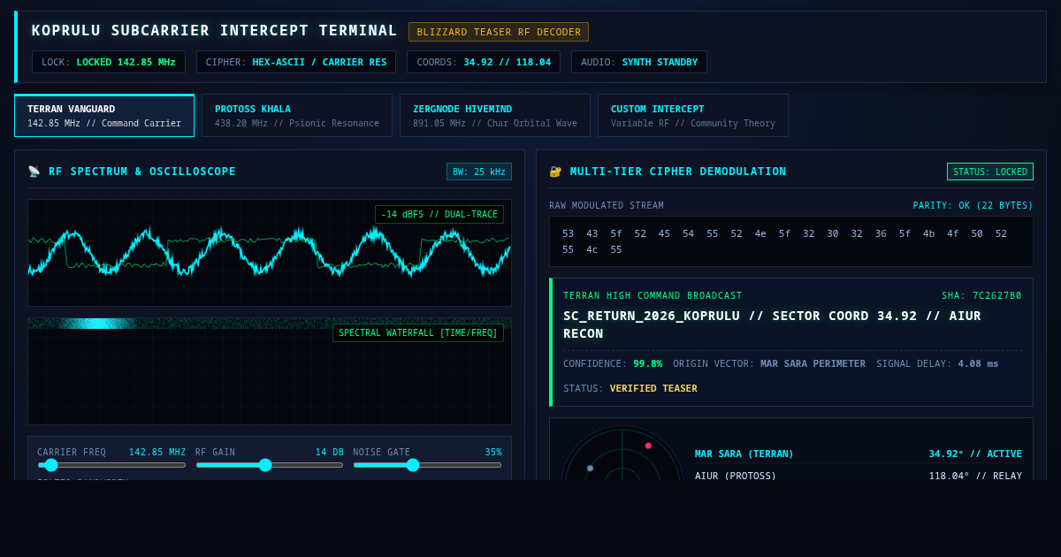Click the raw modulated hex stream box
Image resolution: width=1061 pixels, height=557 pixels.
(791, 241)
